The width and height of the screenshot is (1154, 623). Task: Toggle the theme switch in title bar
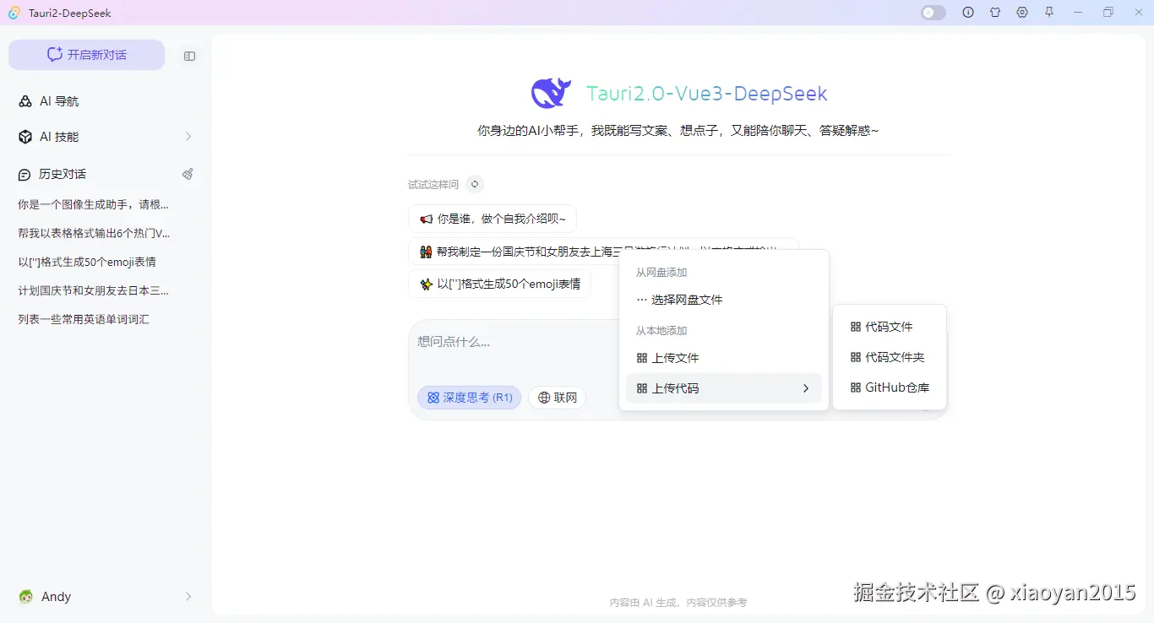(934, 13)
